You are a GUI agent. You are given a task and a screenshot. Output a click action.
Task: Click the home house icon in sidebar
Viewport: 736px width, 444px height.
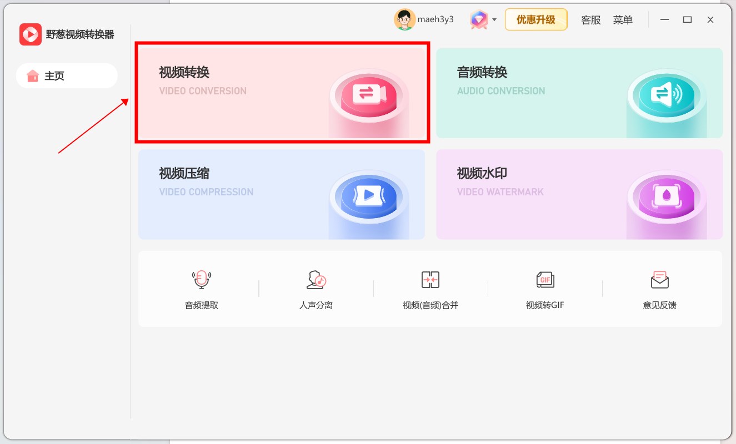tap(33, 75)
